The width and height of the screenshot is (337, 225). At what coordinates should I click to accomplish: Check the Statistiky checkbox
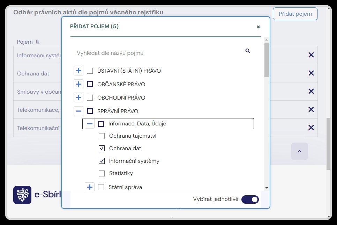(102, 173)
